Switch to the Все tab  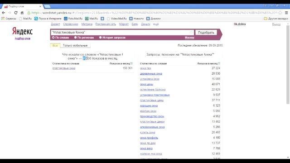click(x=55, y=45)
